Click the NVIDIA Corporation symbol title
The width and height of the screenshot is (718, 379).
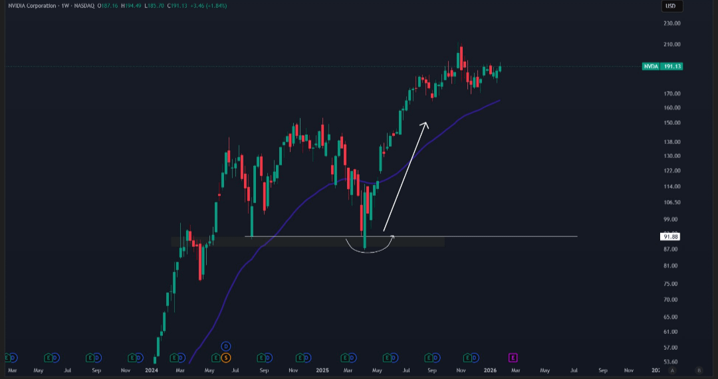pyautogui.click(x=32, y=6)
